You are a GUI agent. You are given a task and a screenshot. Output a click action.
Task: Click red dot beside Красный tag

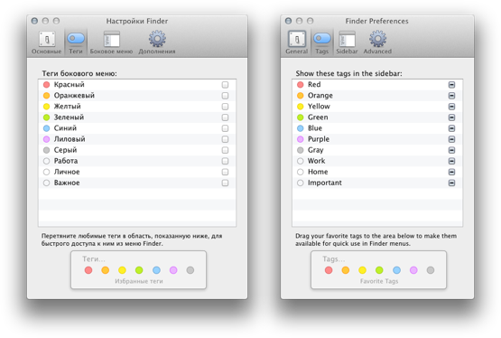[46, 85]
